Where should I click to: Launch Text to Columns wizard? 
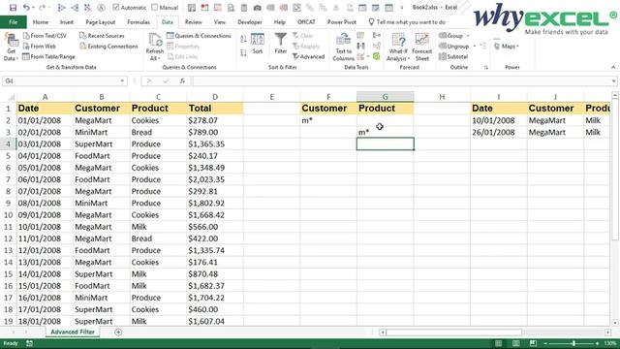click(343, 48)
